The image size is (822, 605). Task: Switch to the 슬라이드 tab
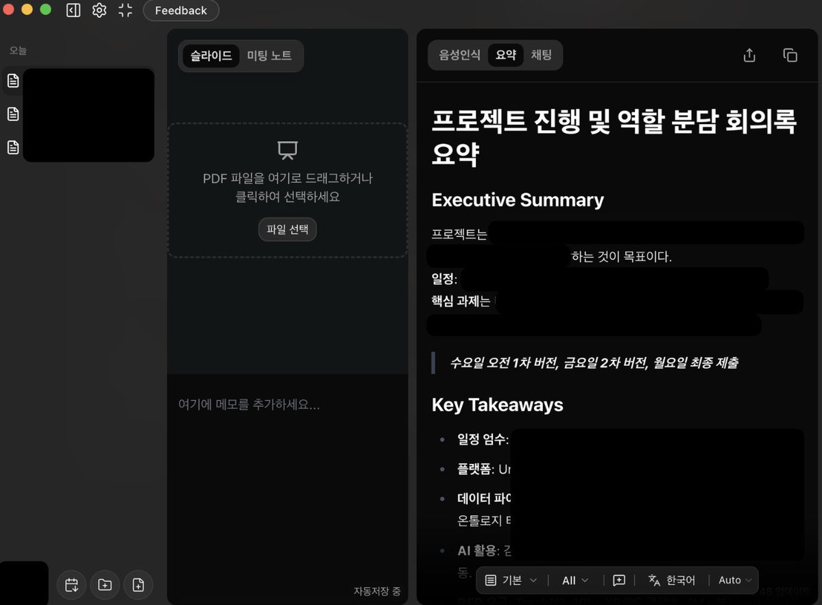210,55
